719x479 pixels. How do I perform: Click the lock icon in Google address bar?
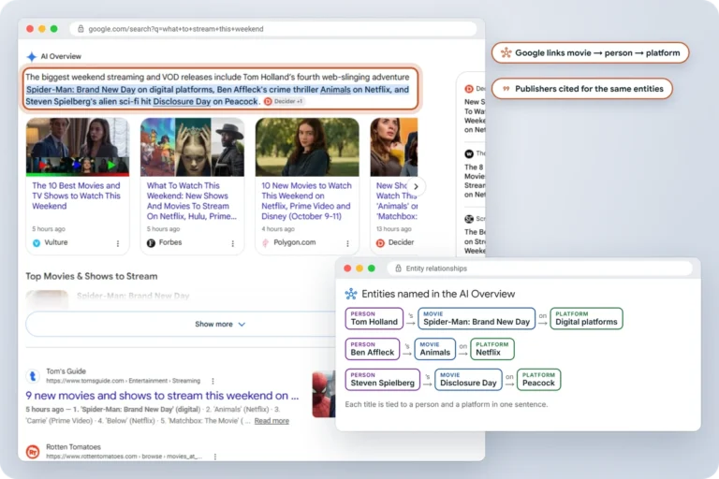tap(81, 29)
